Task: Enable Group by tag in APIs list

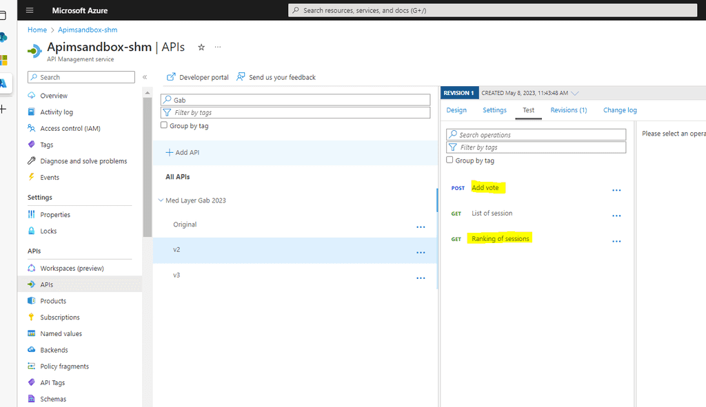Action: [x=164, y=125]
